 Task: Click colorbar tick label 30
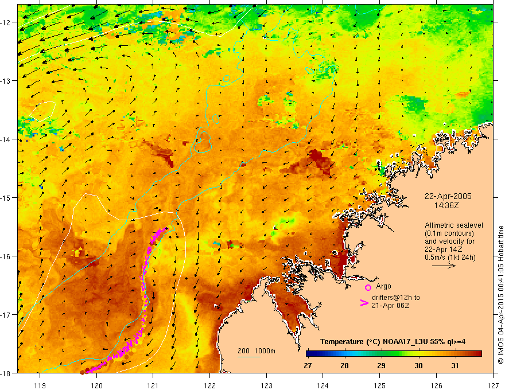418,365
